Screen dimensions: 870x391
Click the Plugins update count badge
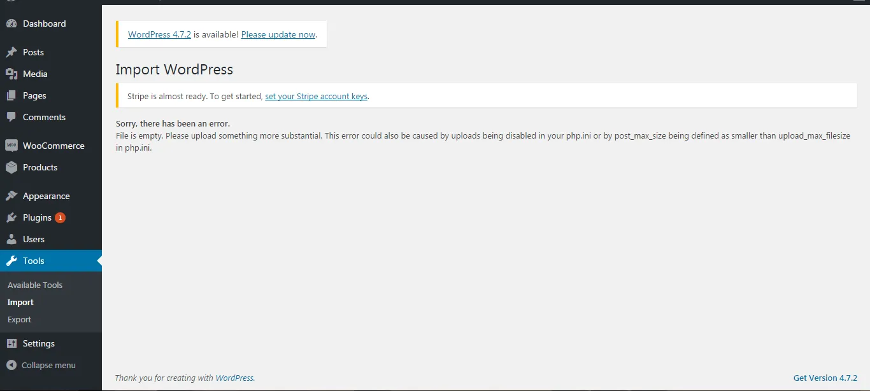click(x=61, y=217)
